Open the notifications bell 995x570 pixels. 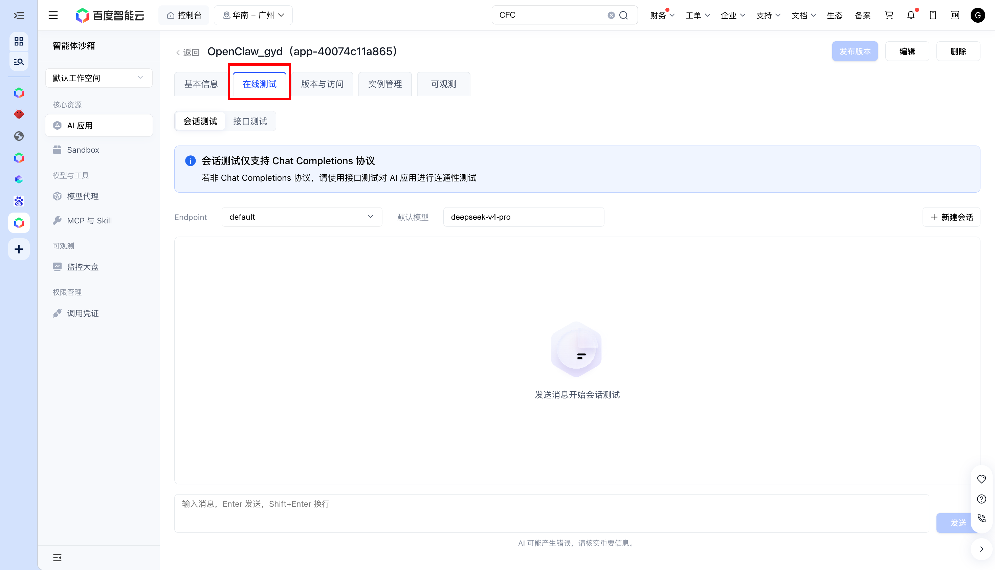911,15
